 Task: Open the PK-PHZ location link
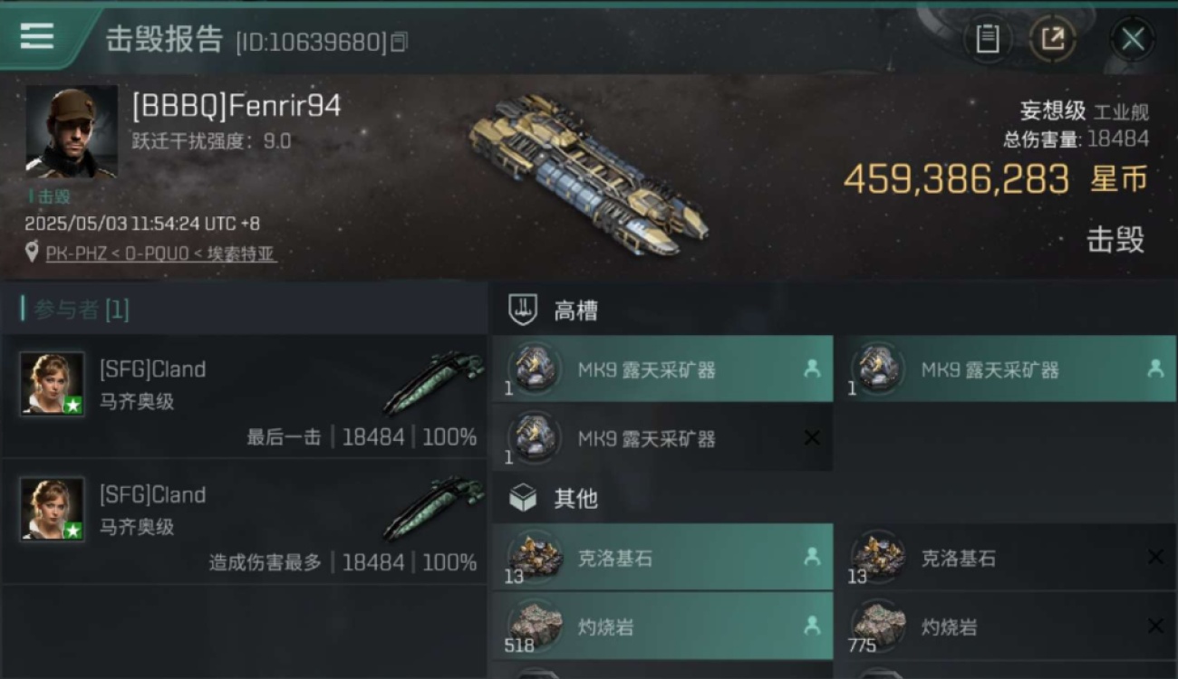pyautogui.click(x=160, y=253)
